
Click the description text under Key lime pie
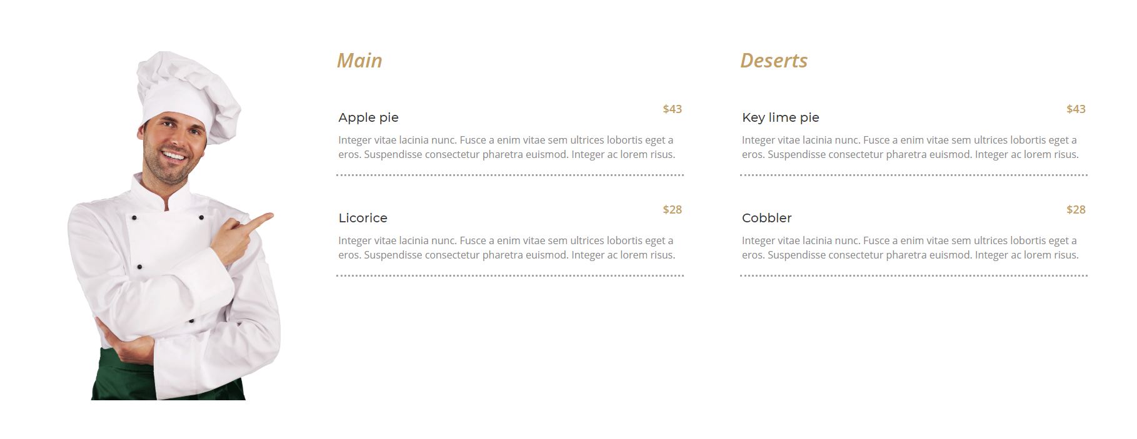[x=910, y=147]
